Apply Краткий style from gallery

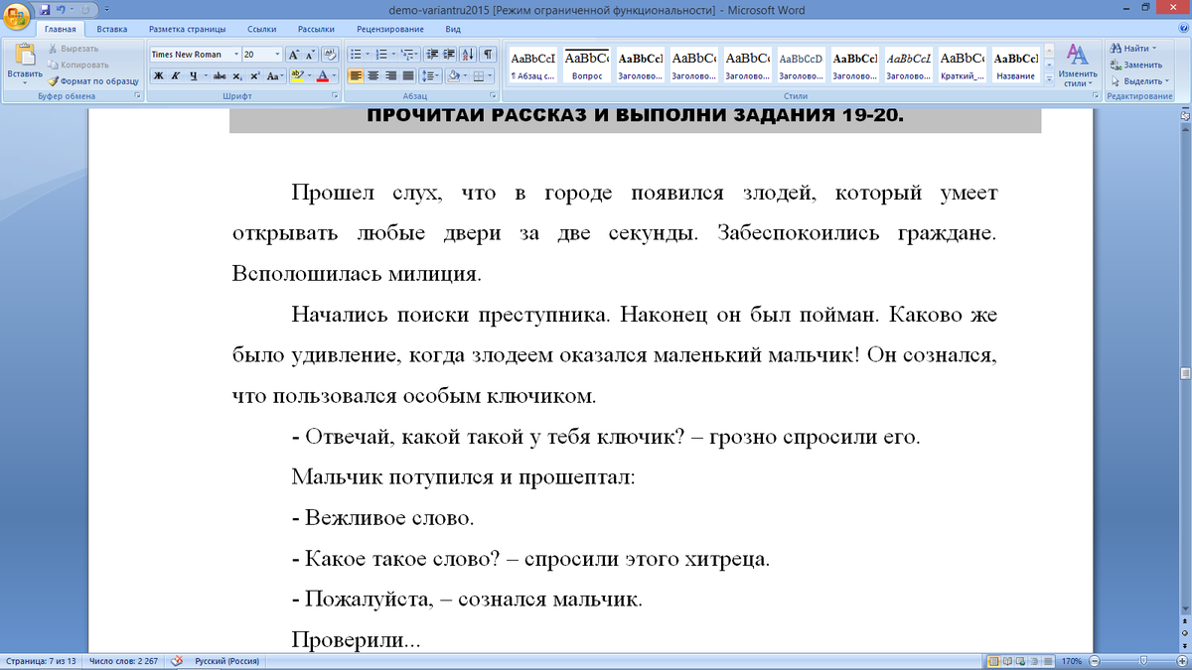[x=961, y=65]
